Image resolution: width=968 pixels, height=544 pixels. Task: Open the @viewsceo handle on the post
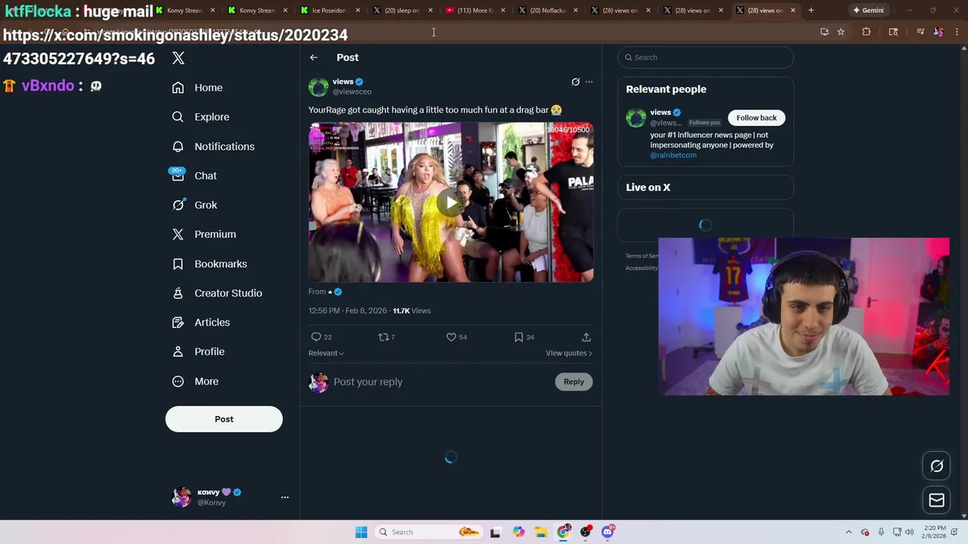pos(352,91)
